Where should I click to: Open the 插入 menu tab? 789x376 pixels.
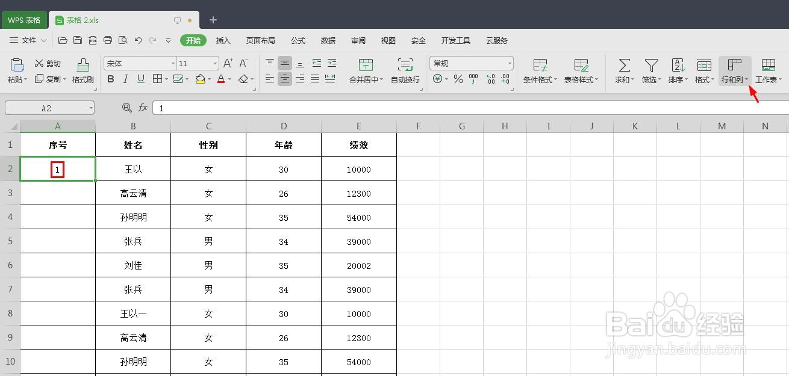point(223,40)
